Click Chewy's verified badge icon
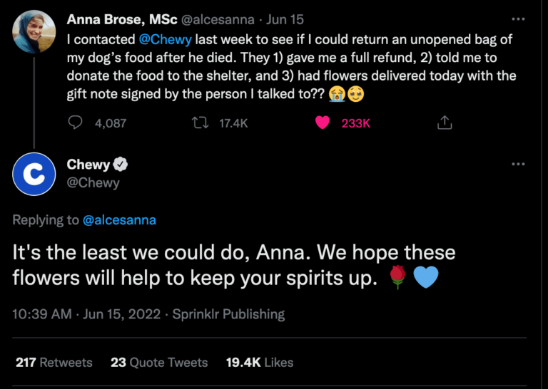This screenshot has height=389, width=548. click(x=121, y=165)
